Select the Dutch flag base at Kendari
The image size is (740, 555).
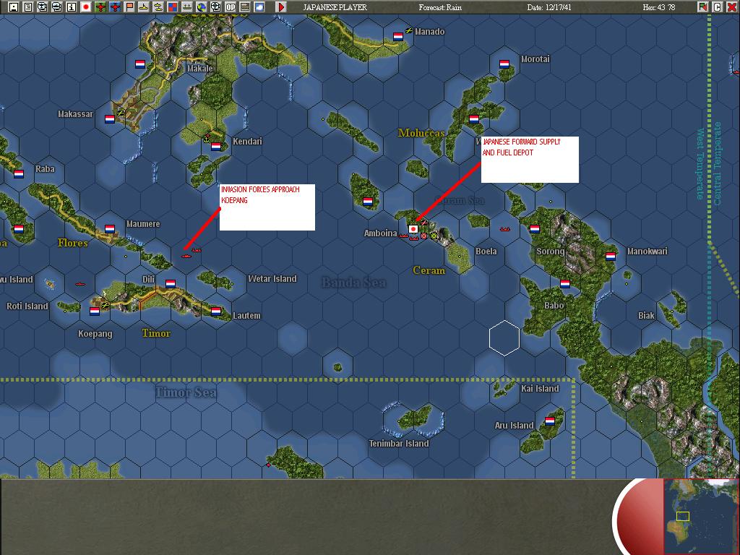point(216,146)
